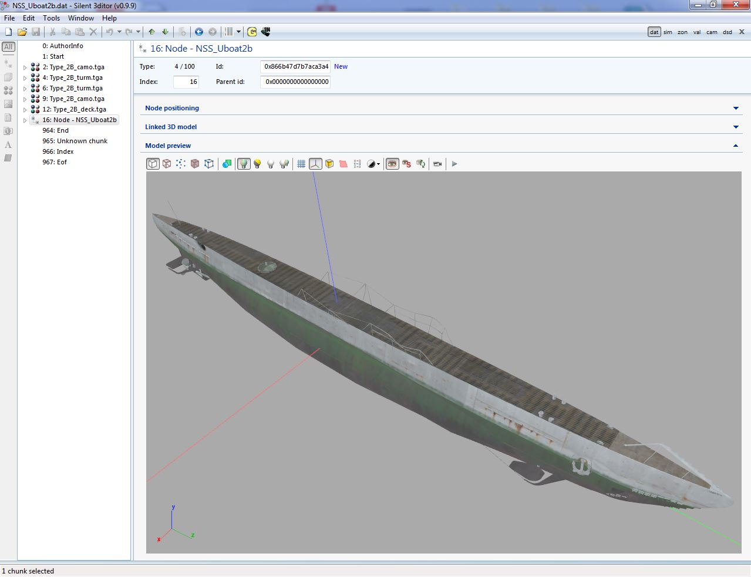Filter chunks by the letter A sidebar icon
751x577 pixels.
(8, 144)
